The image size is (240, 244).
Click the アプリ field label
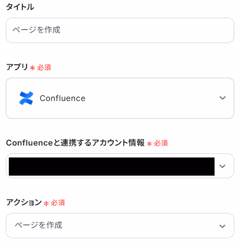point(17,67)
